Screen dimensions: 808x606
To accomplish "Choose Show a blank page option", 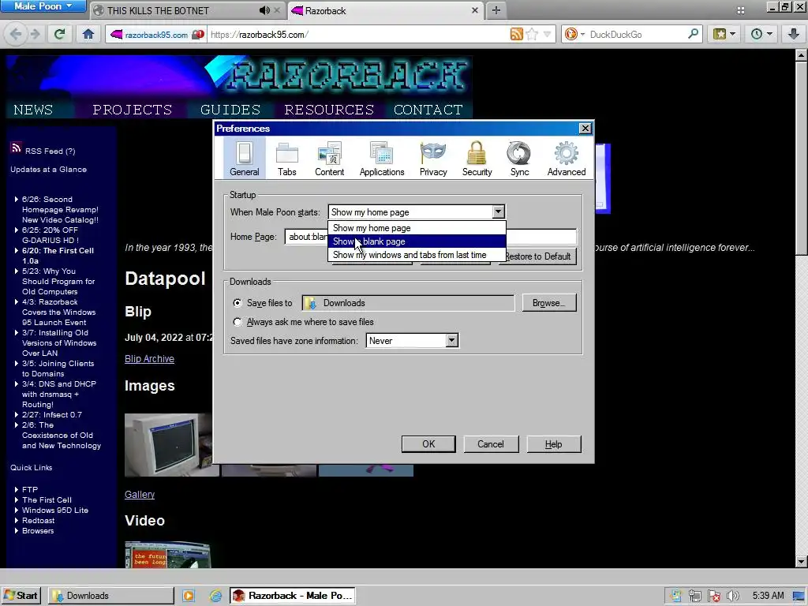I will [417, 241].
